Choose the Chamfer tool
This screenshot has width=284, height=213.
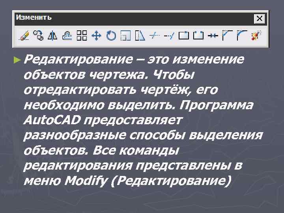tap(227, 35)
